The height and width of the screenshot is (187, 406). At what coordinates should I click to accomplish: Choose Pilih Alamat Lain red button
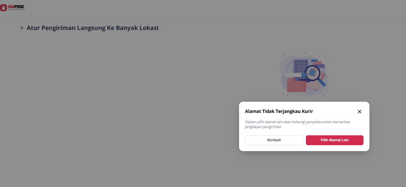[x=334, y=140]
